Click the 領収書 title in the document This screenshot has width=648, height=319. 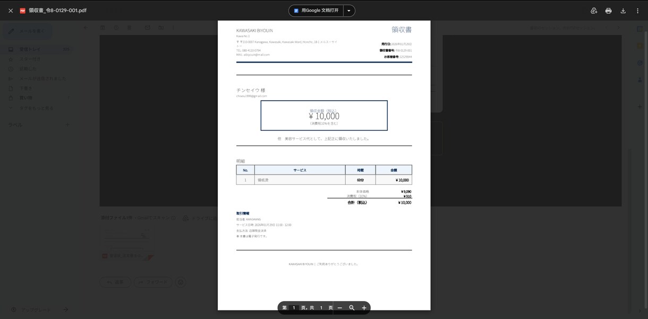tap(402, 30)
